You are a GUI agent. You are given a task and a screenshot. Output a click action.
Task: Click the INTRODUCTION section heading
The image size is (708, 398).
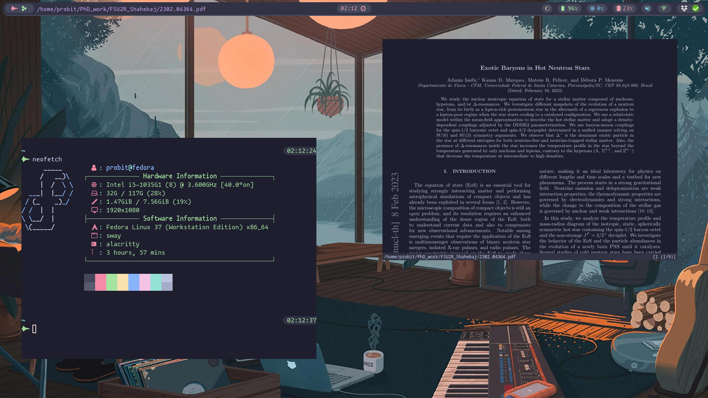pyautogui.click(x=474, y=171)
